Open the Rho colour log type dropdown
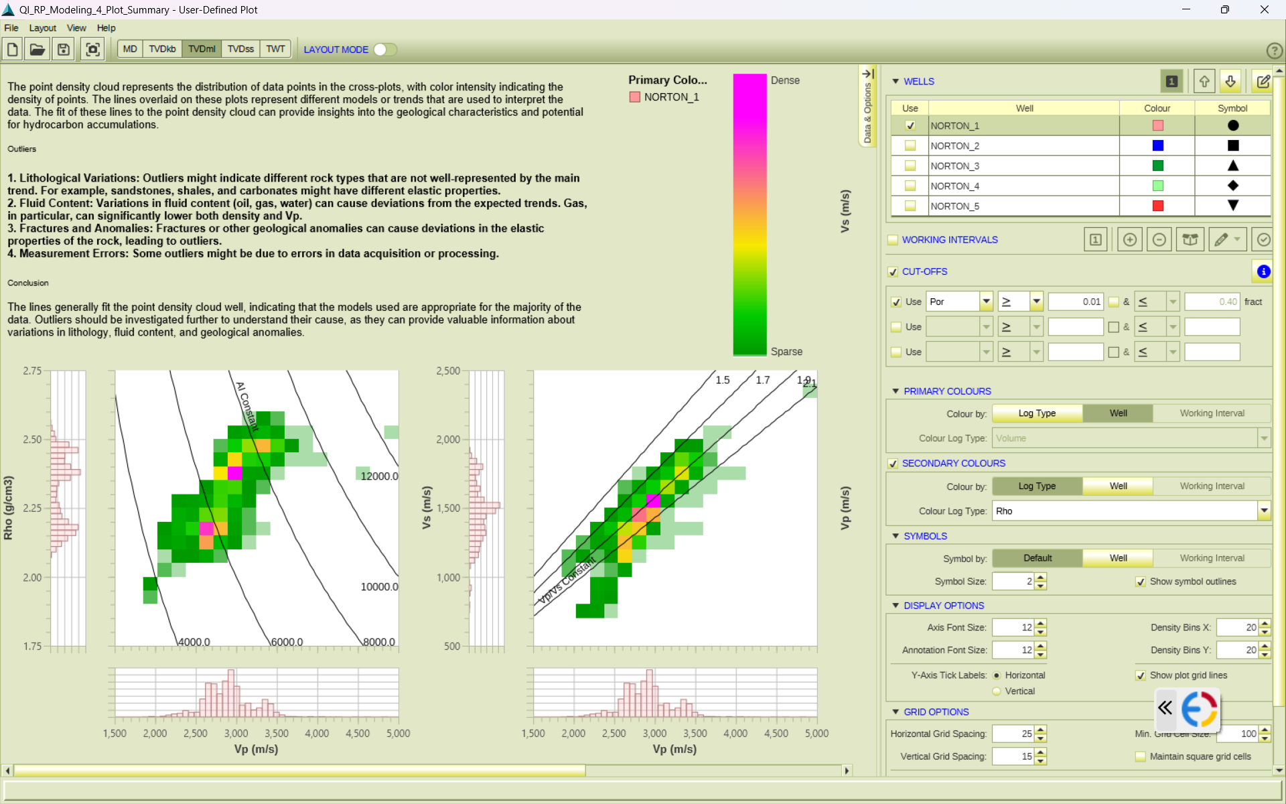The width and height of the screenshot is (1286, 804). click(x=1263, y=511)
